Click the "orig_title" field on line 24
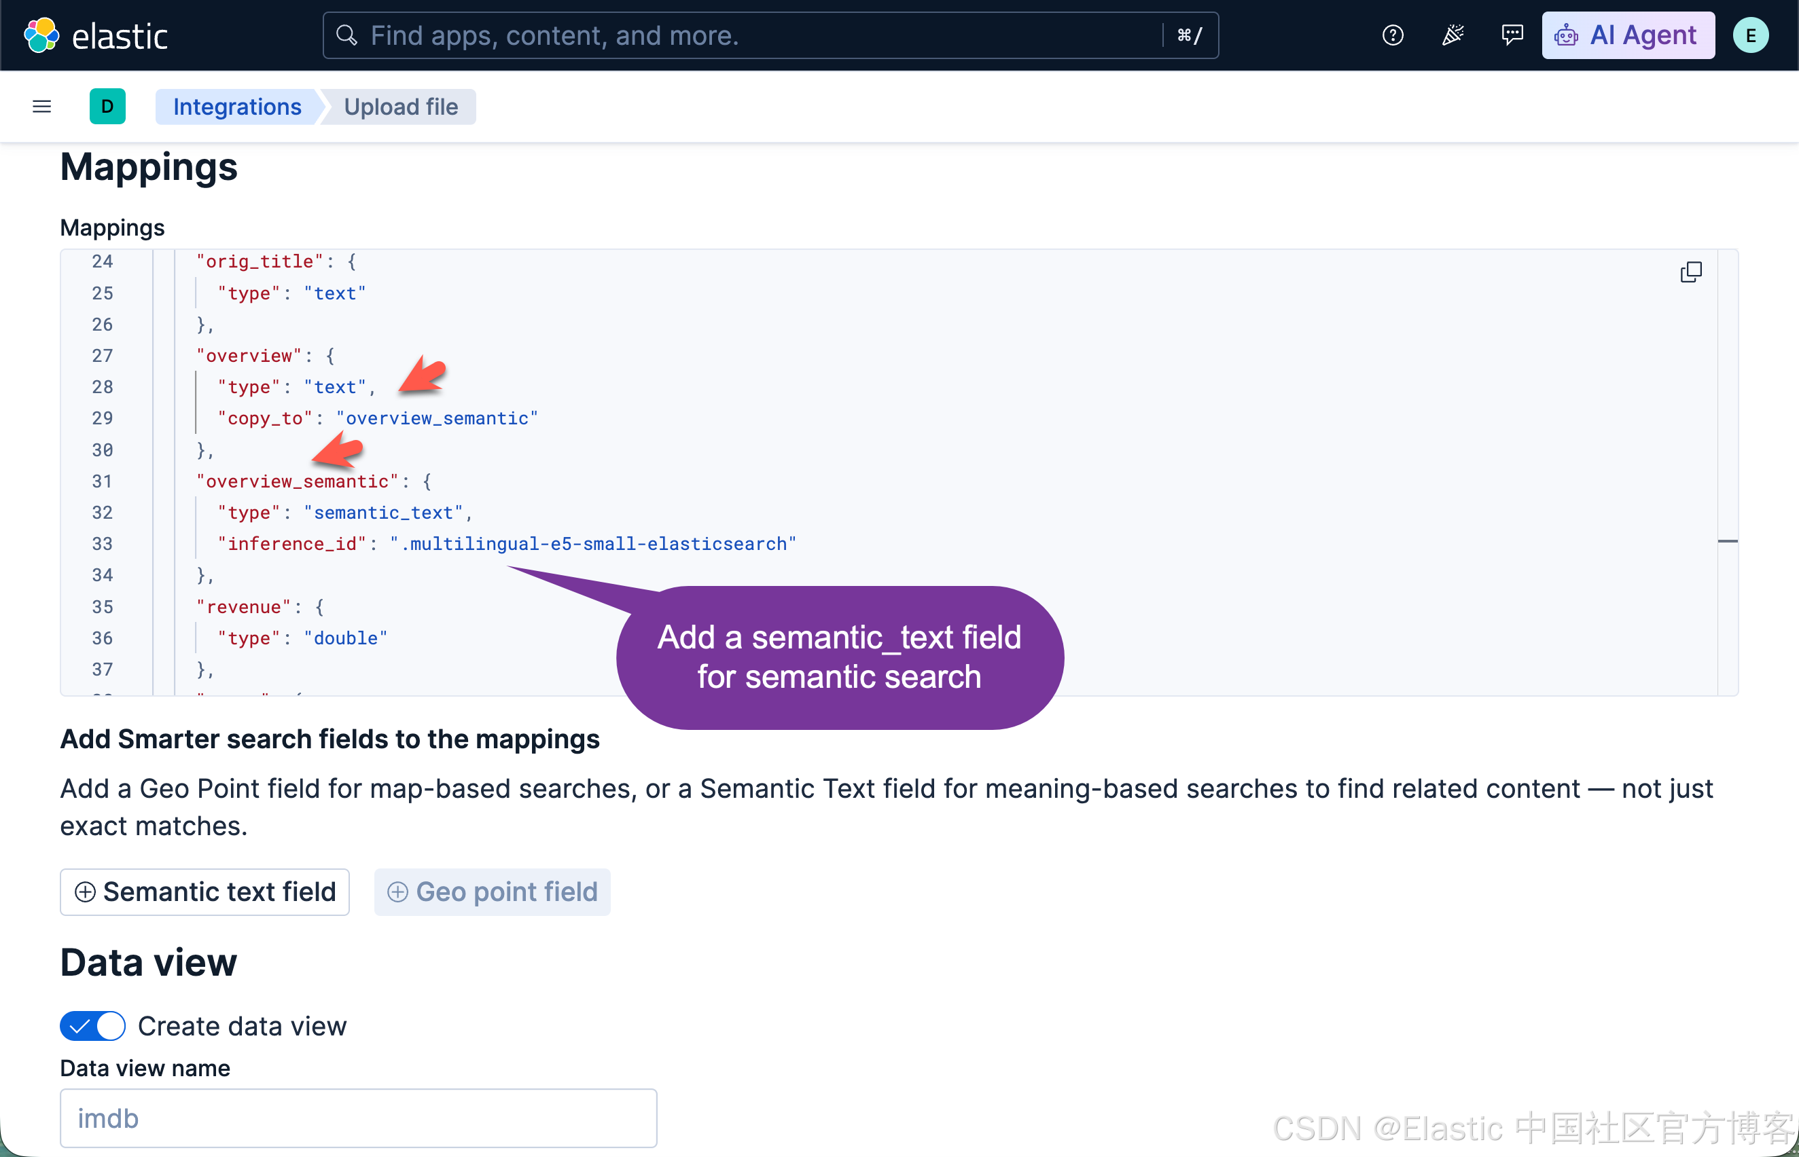The image size is (1799, 1157). (x=260, y=261)
